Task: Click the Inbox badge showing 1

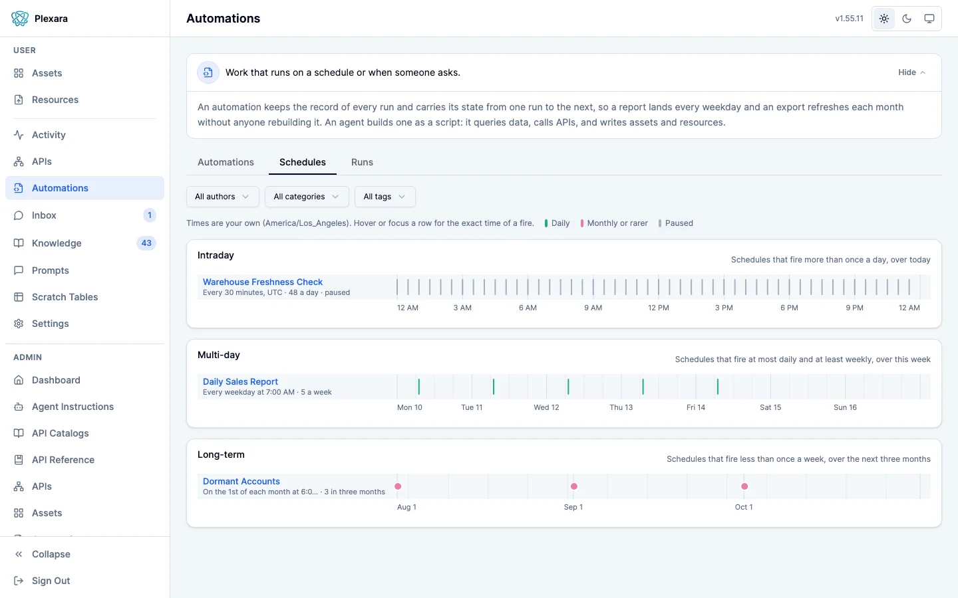Action: (150, 215)
